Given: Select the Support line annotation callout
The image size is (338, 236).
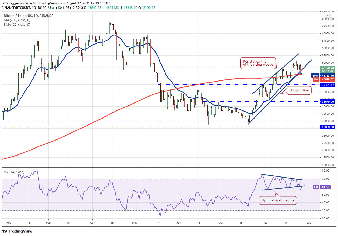Looking at the screenshot, I should 299,90.
